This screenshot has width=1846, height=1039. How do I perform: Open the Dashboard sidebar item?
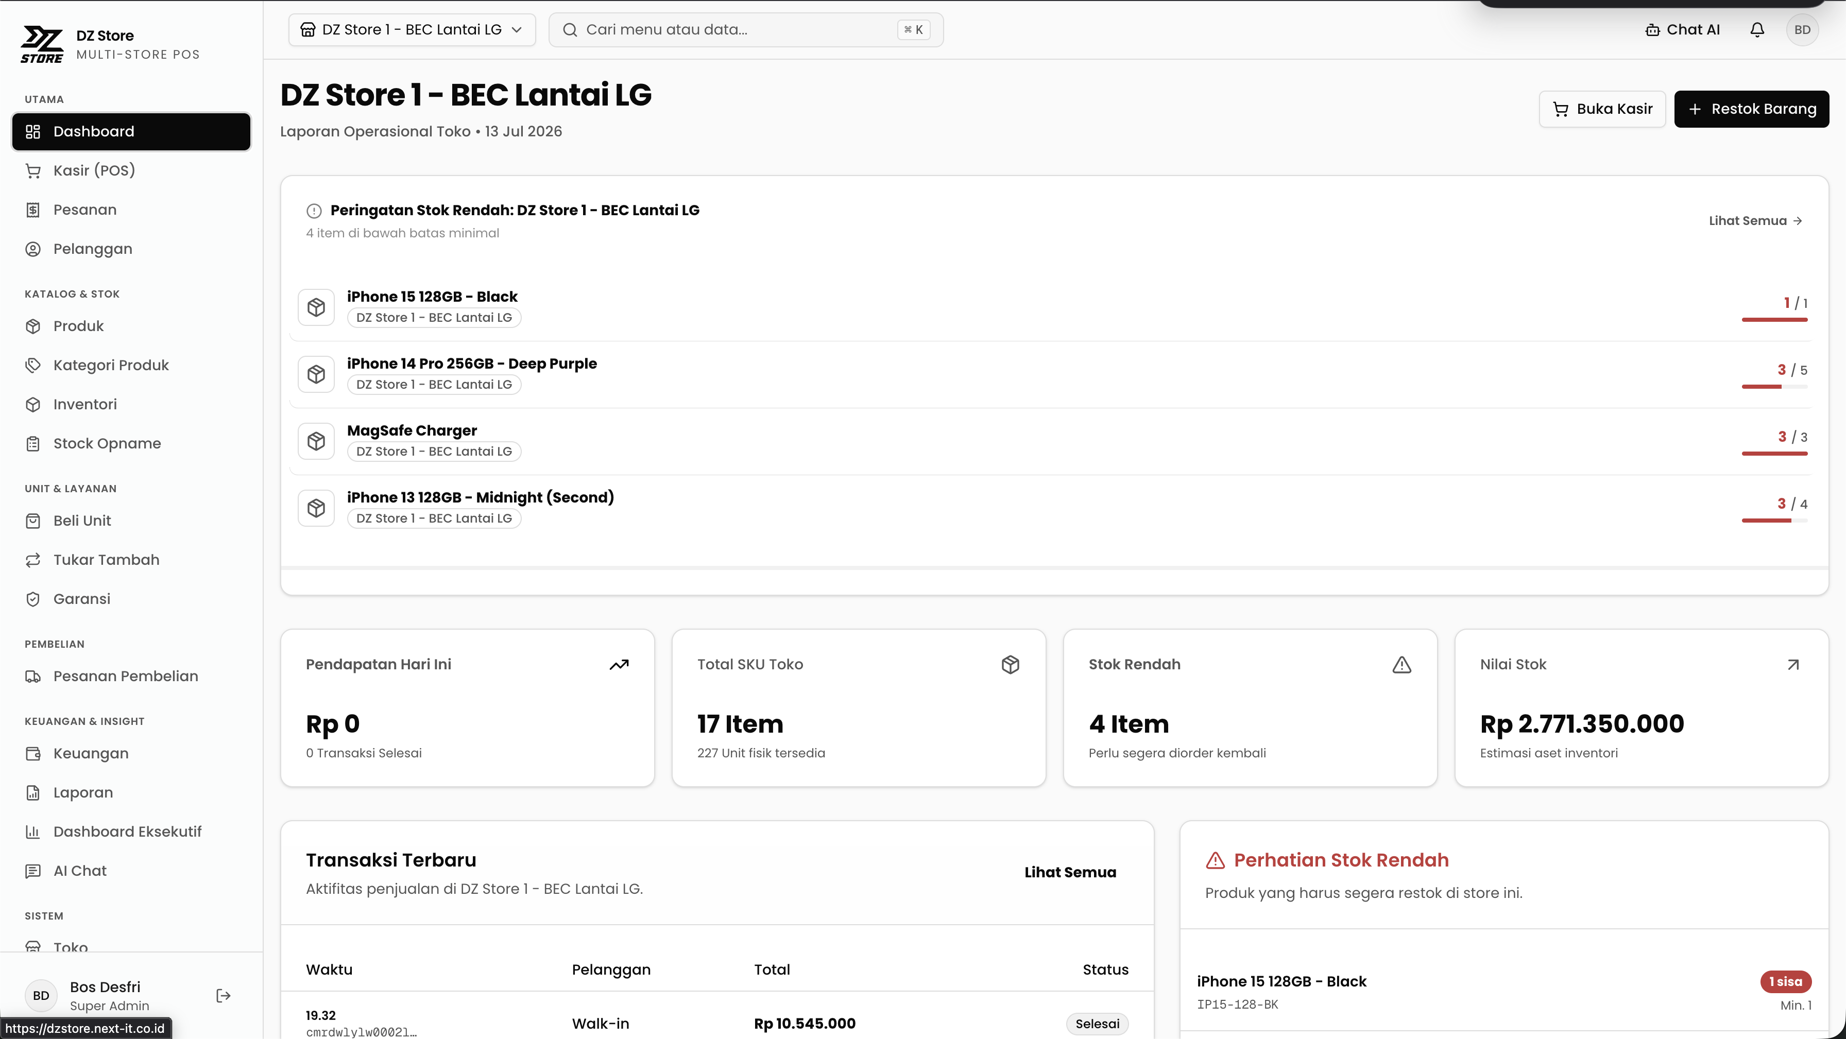[x=131, y=131]
